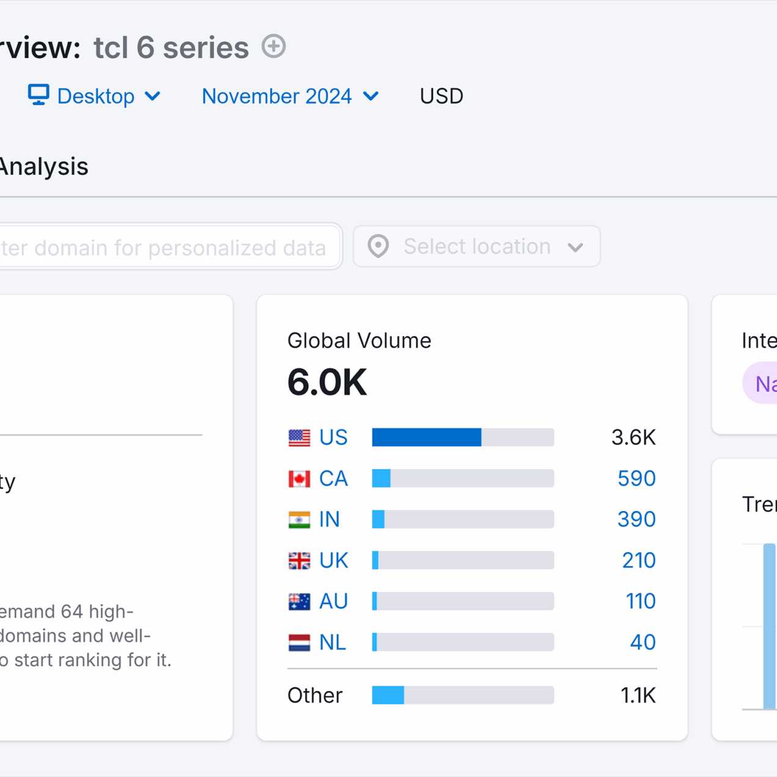Click the Australia flag icon

coord(299,602)
